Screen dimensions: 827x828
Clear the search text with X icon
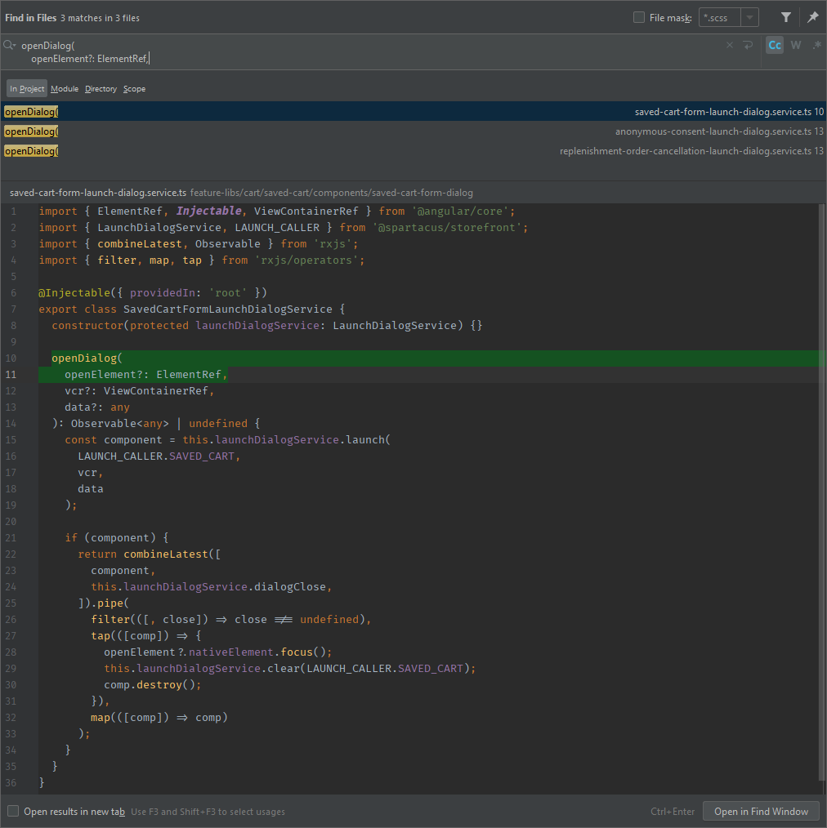pos(729,46)
